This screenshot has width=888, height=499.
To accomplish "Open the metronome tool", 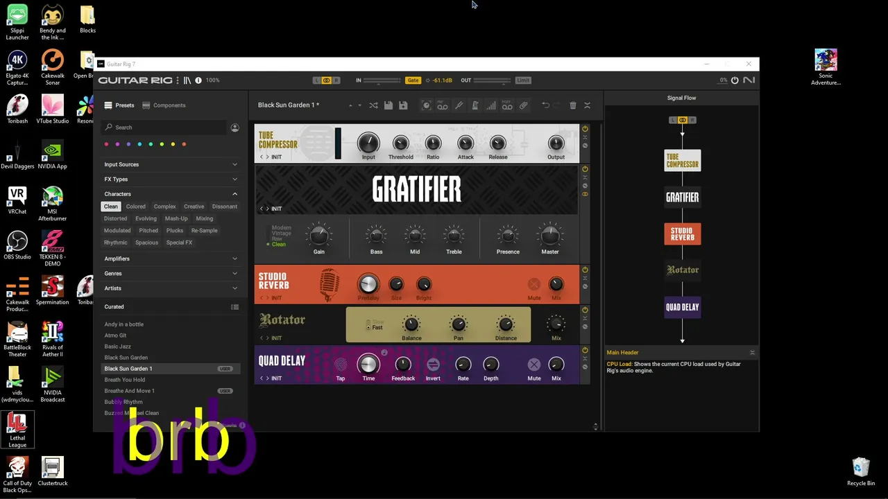I will click(x=475, y=105).
